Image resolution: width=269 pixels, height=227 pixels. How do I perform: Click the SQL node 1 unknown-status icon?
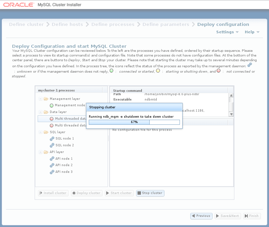click(52, 139)
